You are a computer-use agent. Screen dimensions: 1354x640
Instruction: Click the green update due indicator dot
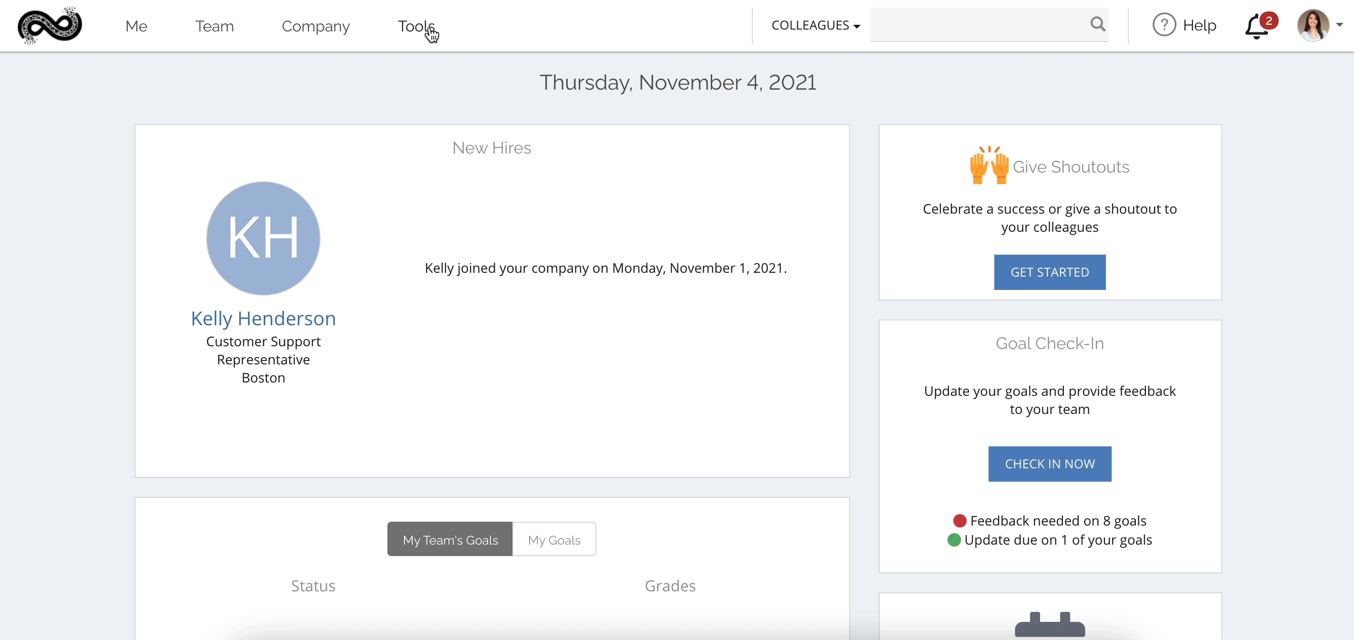[x=953, y=540]
